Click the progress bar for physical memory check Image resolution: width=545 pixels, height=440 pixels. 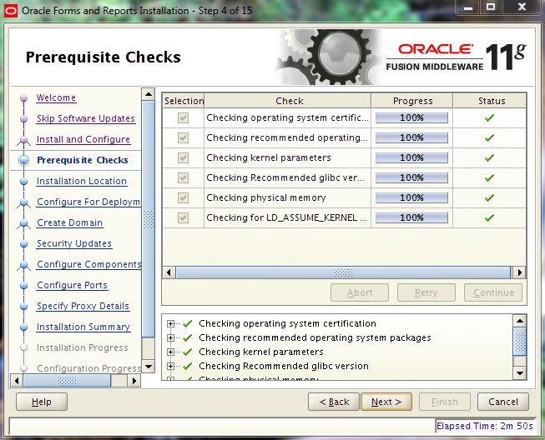(x=411, y=198)
